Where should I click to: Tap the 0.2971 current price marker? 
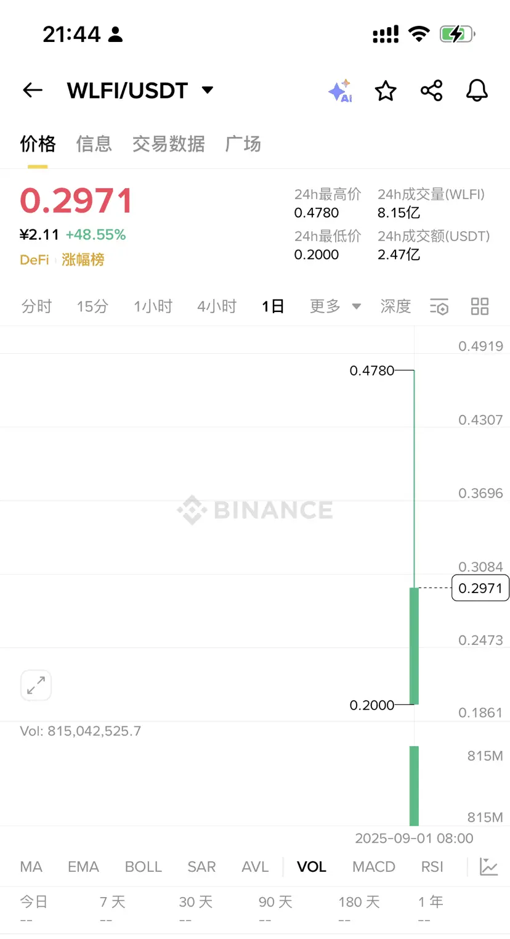pyautogui.click(x=480, y=588)
